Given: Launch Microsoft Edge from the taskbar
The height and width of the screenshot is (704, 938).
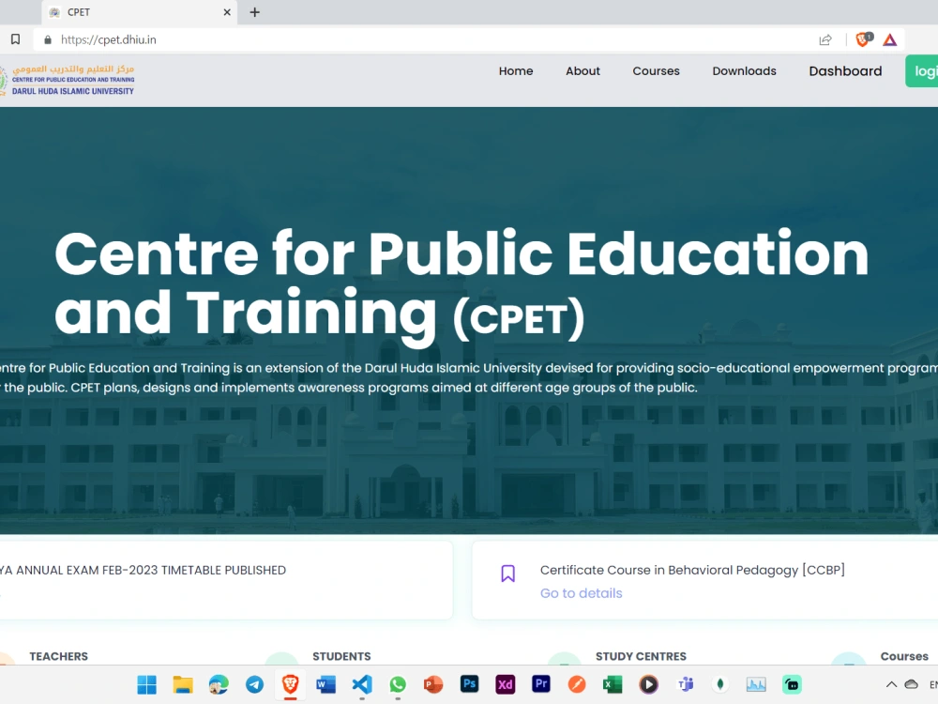Looking at the screenshot, I should tap(219, 684).
